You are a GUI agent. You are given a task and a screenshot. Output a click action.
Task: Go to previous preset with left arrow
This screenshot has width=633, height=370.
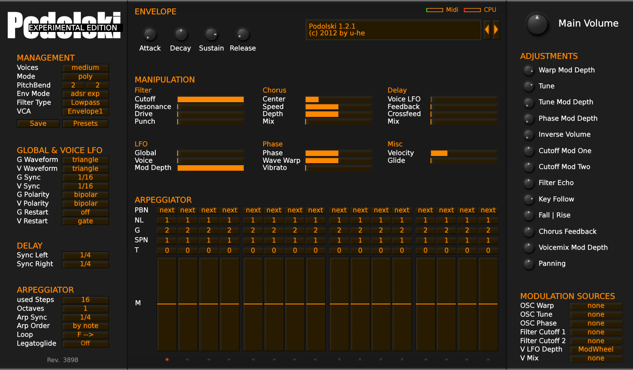coord(487,29)
